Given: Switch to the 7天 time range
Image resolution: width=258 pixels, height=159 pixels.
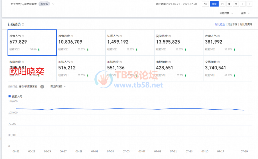Looking at the screenshot, I should (x=205, y=4).
